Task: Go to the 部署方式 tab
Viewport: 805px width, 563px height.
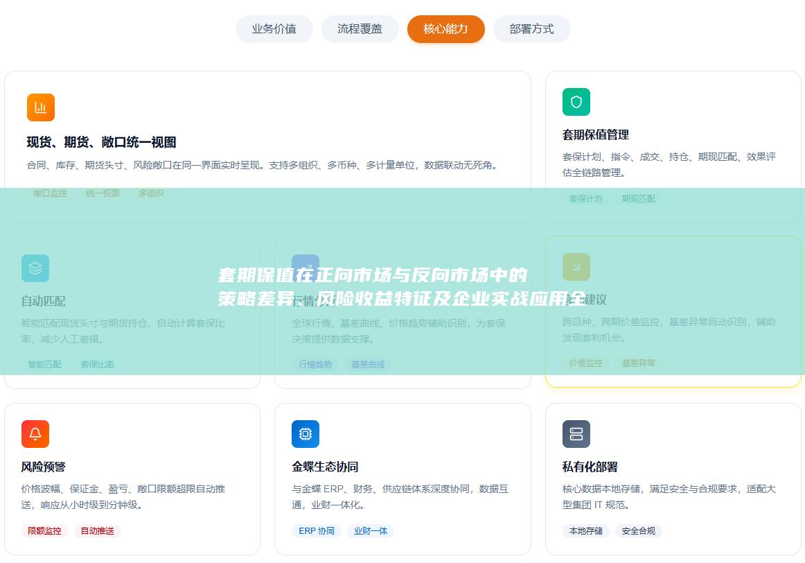Action: pos(531,28)
